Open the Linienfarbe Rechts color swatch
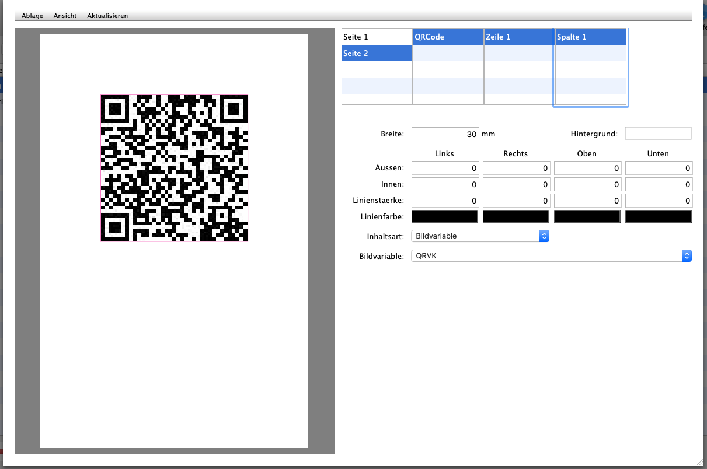Viewport: 707px width, 469px height. [x=516, y=216]
